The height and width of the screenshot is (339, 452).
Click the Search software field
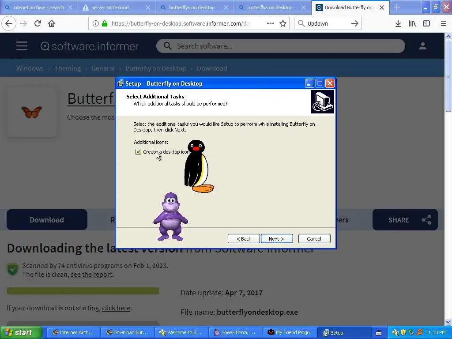click(x=281, y=46)
